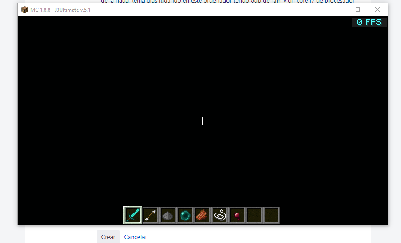Select the orange feather-like item hotbar slot
Screen dimensions: 401x243
point(202,215)
